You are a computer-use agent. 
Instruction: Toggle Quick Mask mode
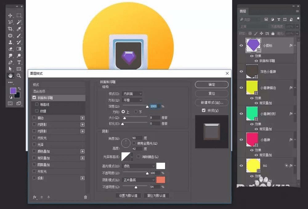(x=10, y=103)
